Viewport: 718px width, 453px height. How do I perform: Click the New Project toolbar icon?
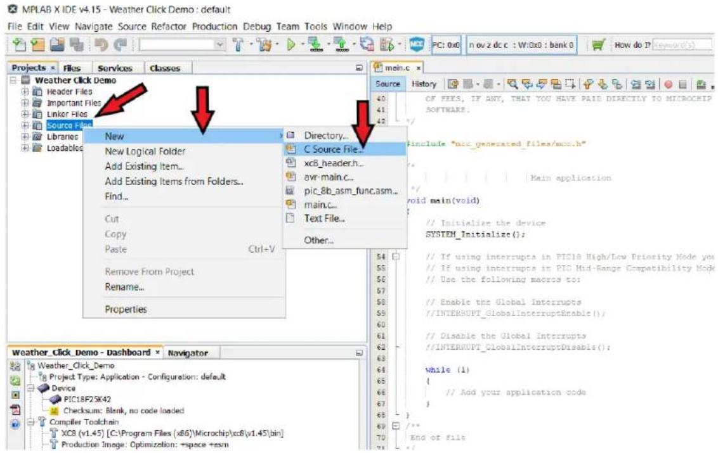(x=37, y=45)
